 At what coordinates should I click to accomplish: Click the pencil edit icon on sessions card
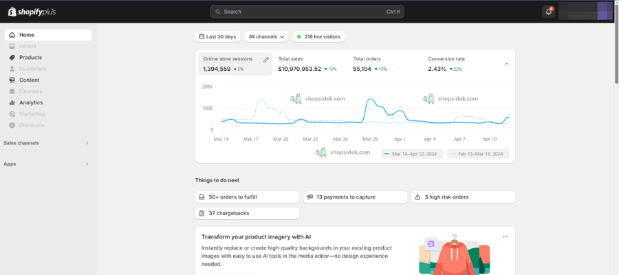pyautogui.click(x=266, y=60)
